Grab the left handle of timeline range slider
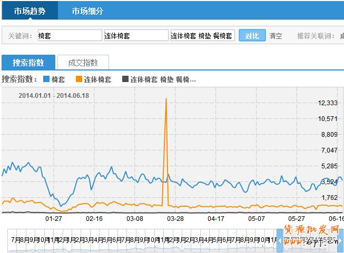344x253 pixels. click(280, 240)
